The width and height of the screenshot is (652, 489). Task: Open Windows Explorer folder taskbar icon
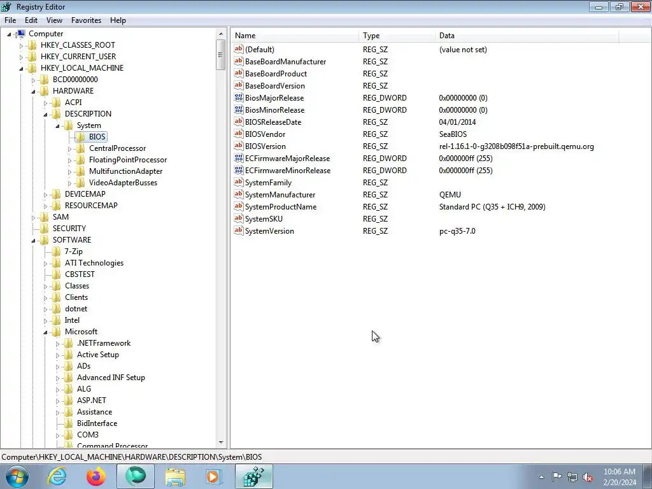coord(175,476)
